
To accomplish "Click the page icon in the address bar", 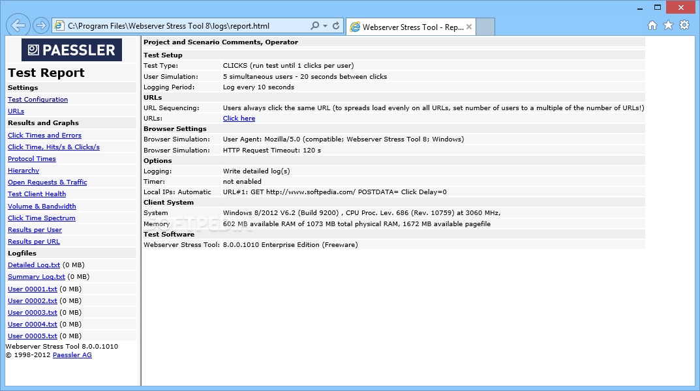I will click(59, 26).
